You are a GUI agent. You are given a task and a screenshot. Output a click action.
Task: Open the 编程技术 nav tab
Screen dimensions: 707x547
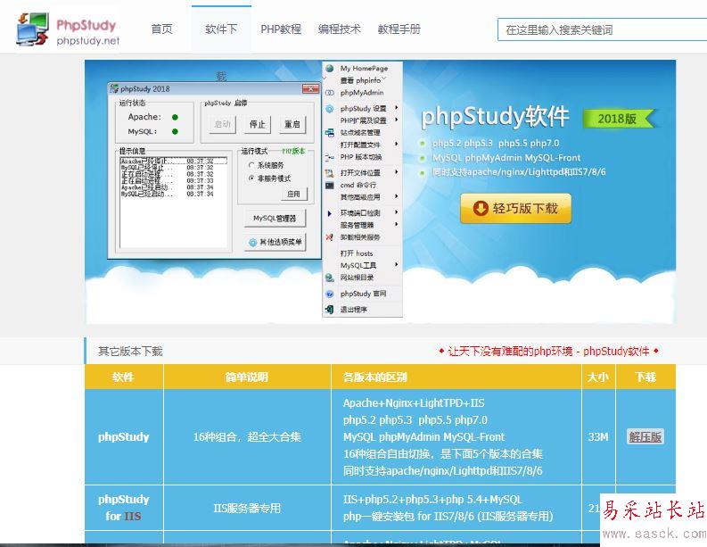(339, 29)
